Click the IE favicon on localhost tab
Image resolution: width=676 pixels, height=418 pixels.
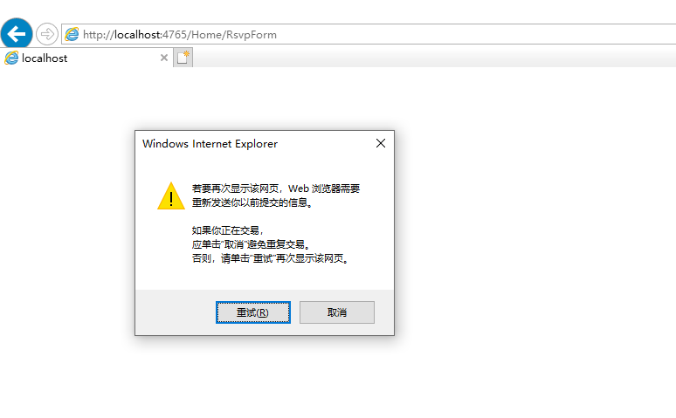(11, 58)
